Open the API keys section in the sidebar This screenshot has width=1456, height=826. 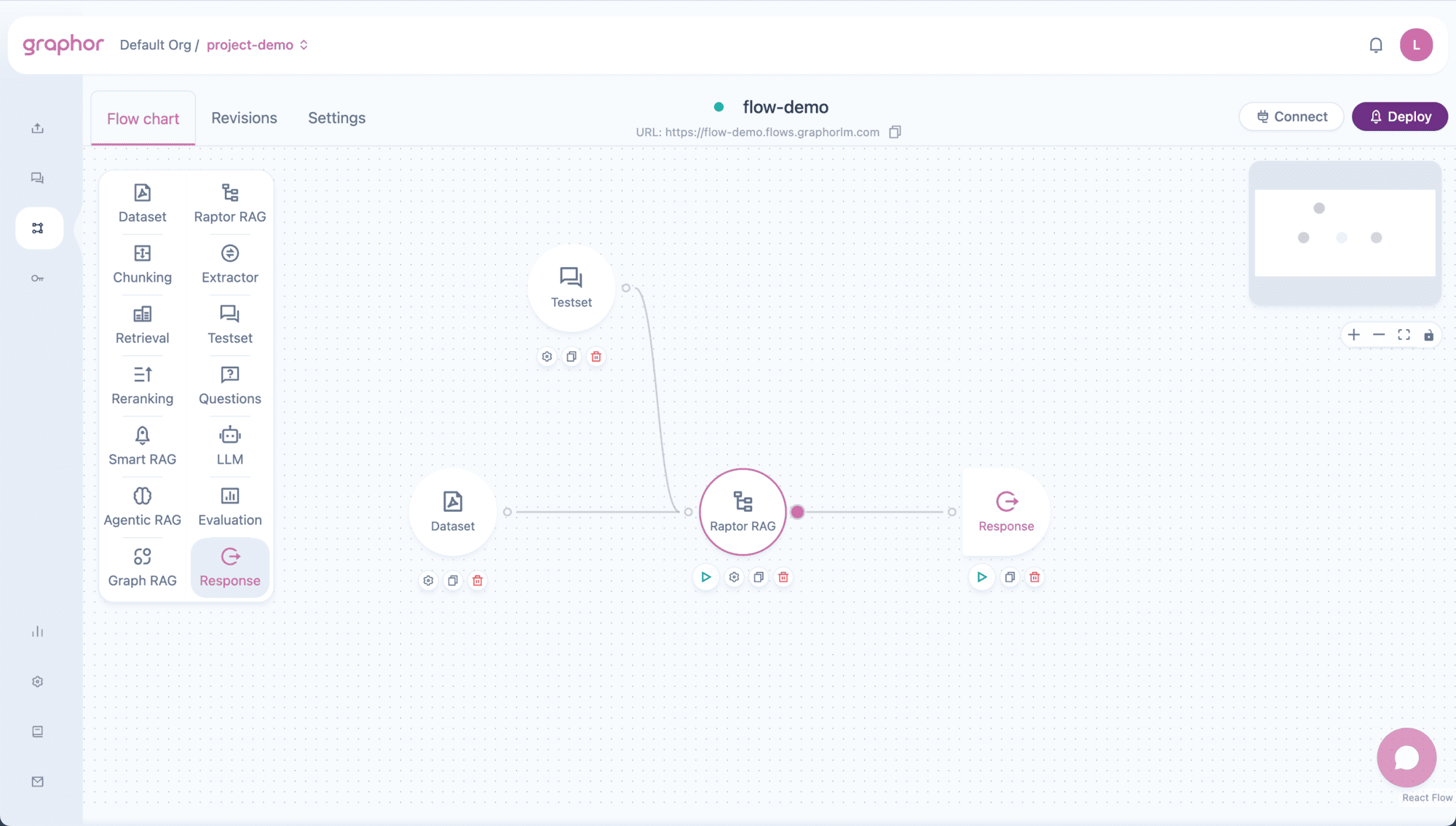(37, 278)
